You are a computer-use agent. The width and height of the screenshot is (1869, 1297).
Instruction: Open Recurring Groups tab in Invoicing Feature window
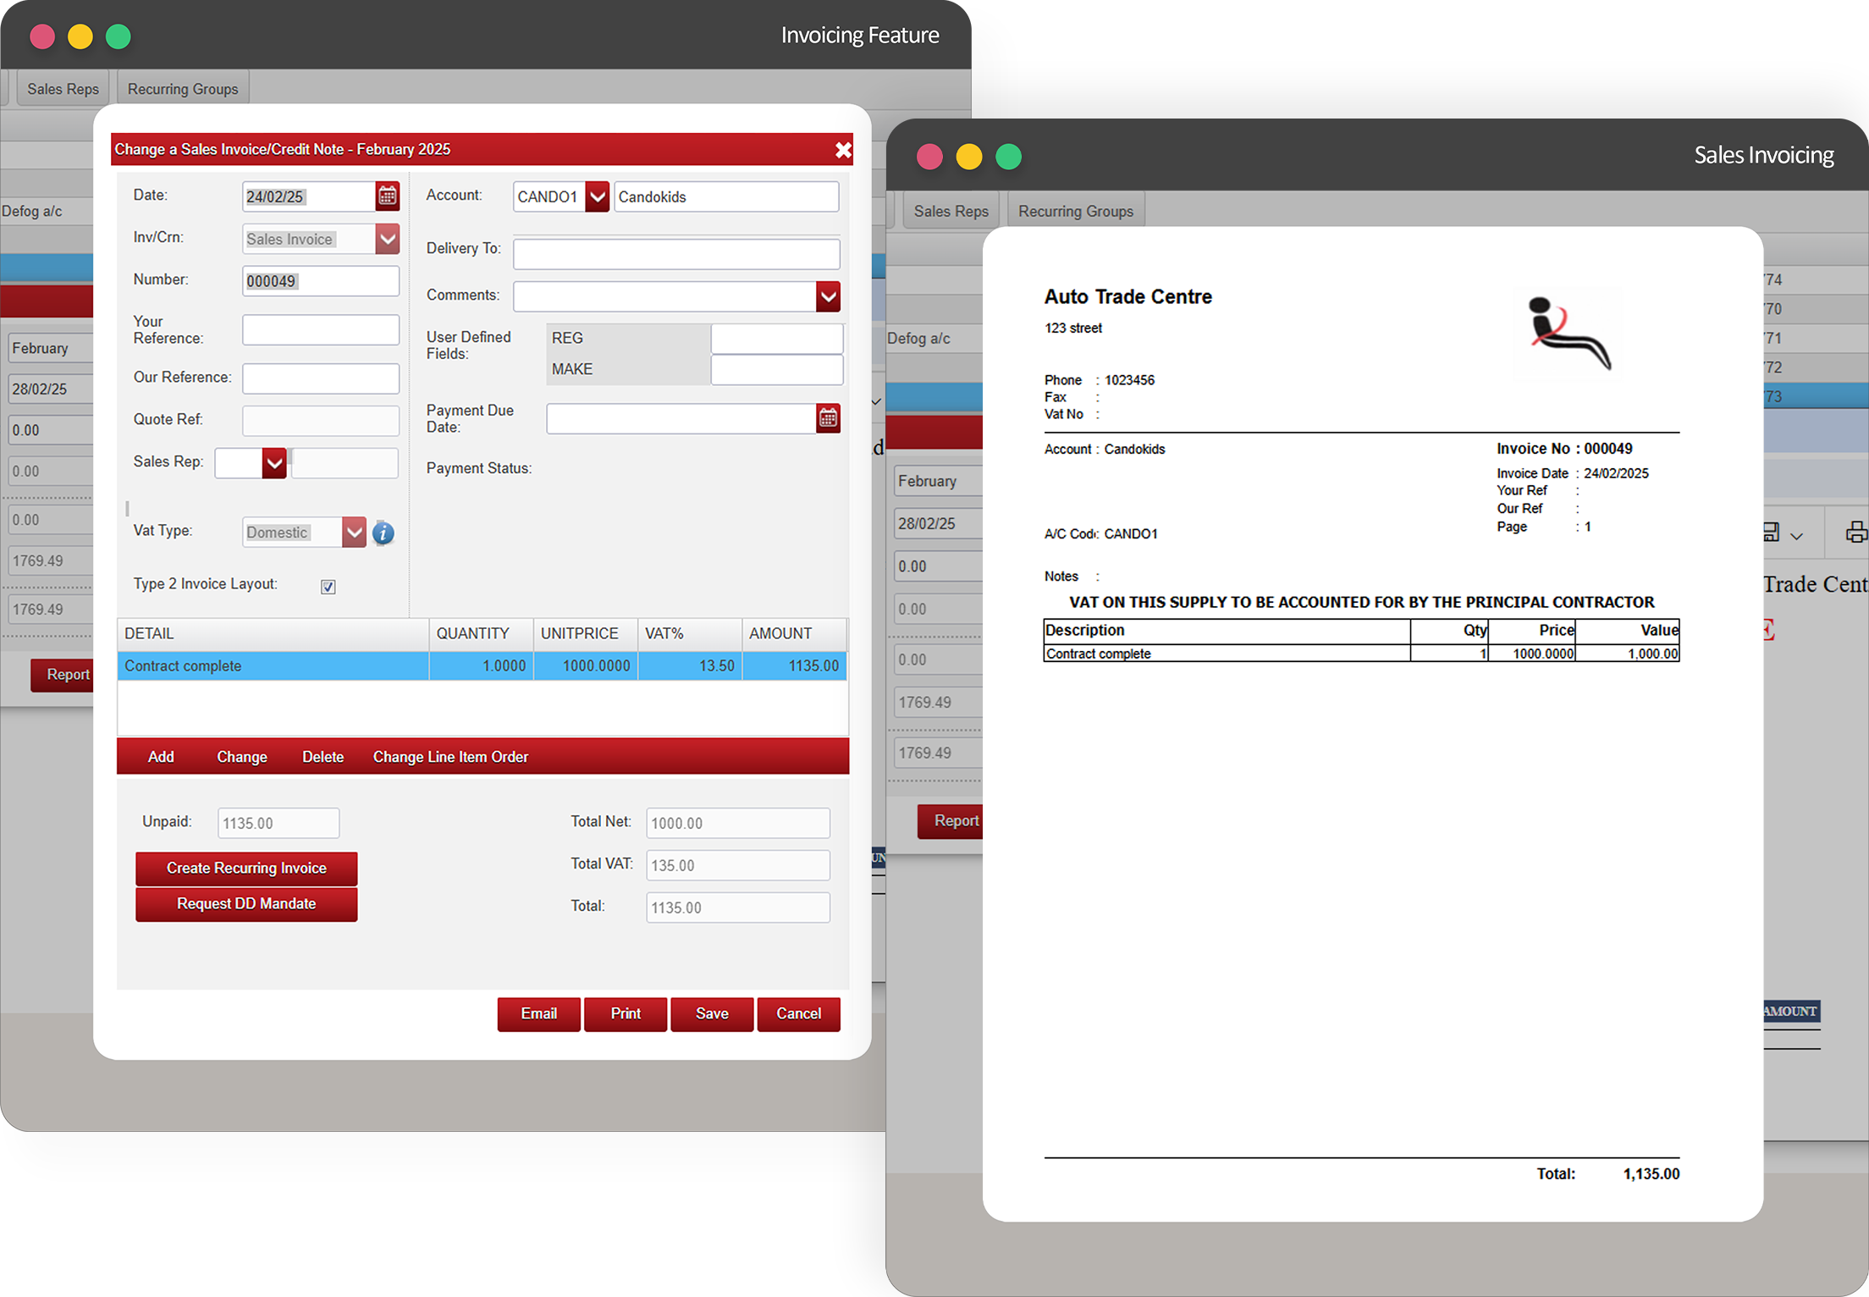pyautogui.click(x=183, y=89)
